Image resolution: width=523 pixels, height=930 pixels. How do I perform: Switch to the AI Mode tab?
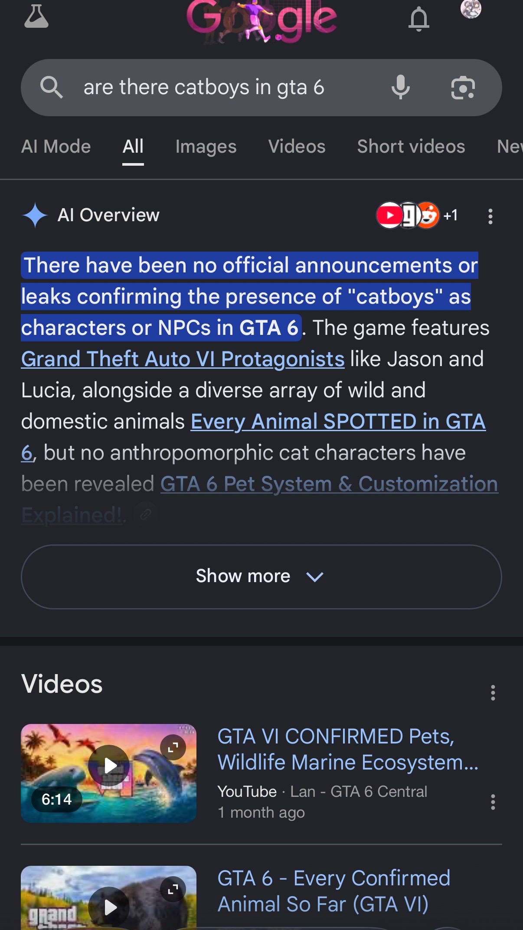click(x=56, y=147)
